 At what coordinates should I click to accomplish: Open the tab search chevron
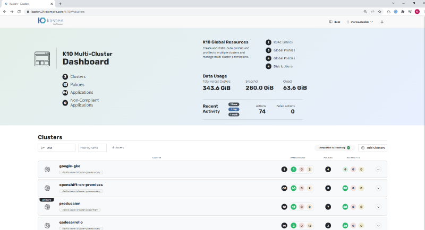coord(393,3)
